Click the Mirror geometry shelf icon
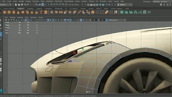This screenshot has width=172, height=97. (61, 12)
